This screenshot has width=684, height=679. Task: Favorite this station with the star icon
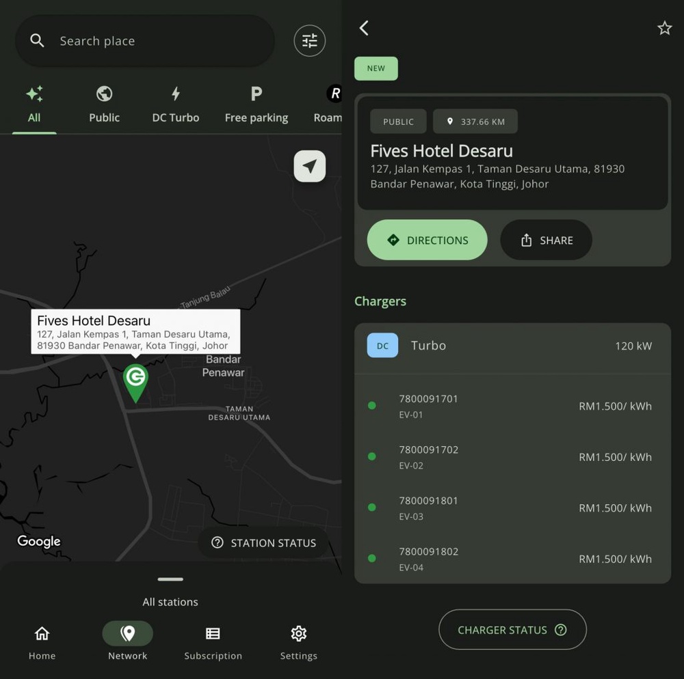click(664, 28)
